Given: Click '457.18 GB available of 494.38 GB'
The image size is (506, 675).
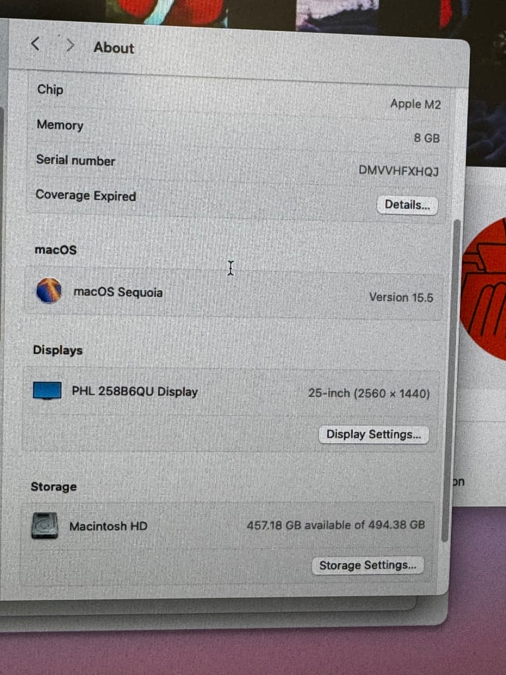Looking at the screenshot, I should coord(335,525).
